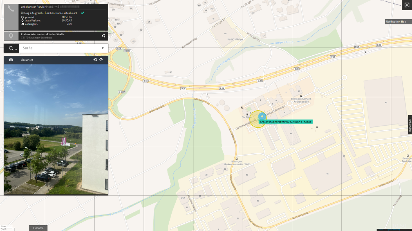Screen dimensions: 412x231
Task: Click the 'Kreisverkehr Gerhard-Kindler-Straße' address text
Action: pyautogui.click(x=42, y=34)
